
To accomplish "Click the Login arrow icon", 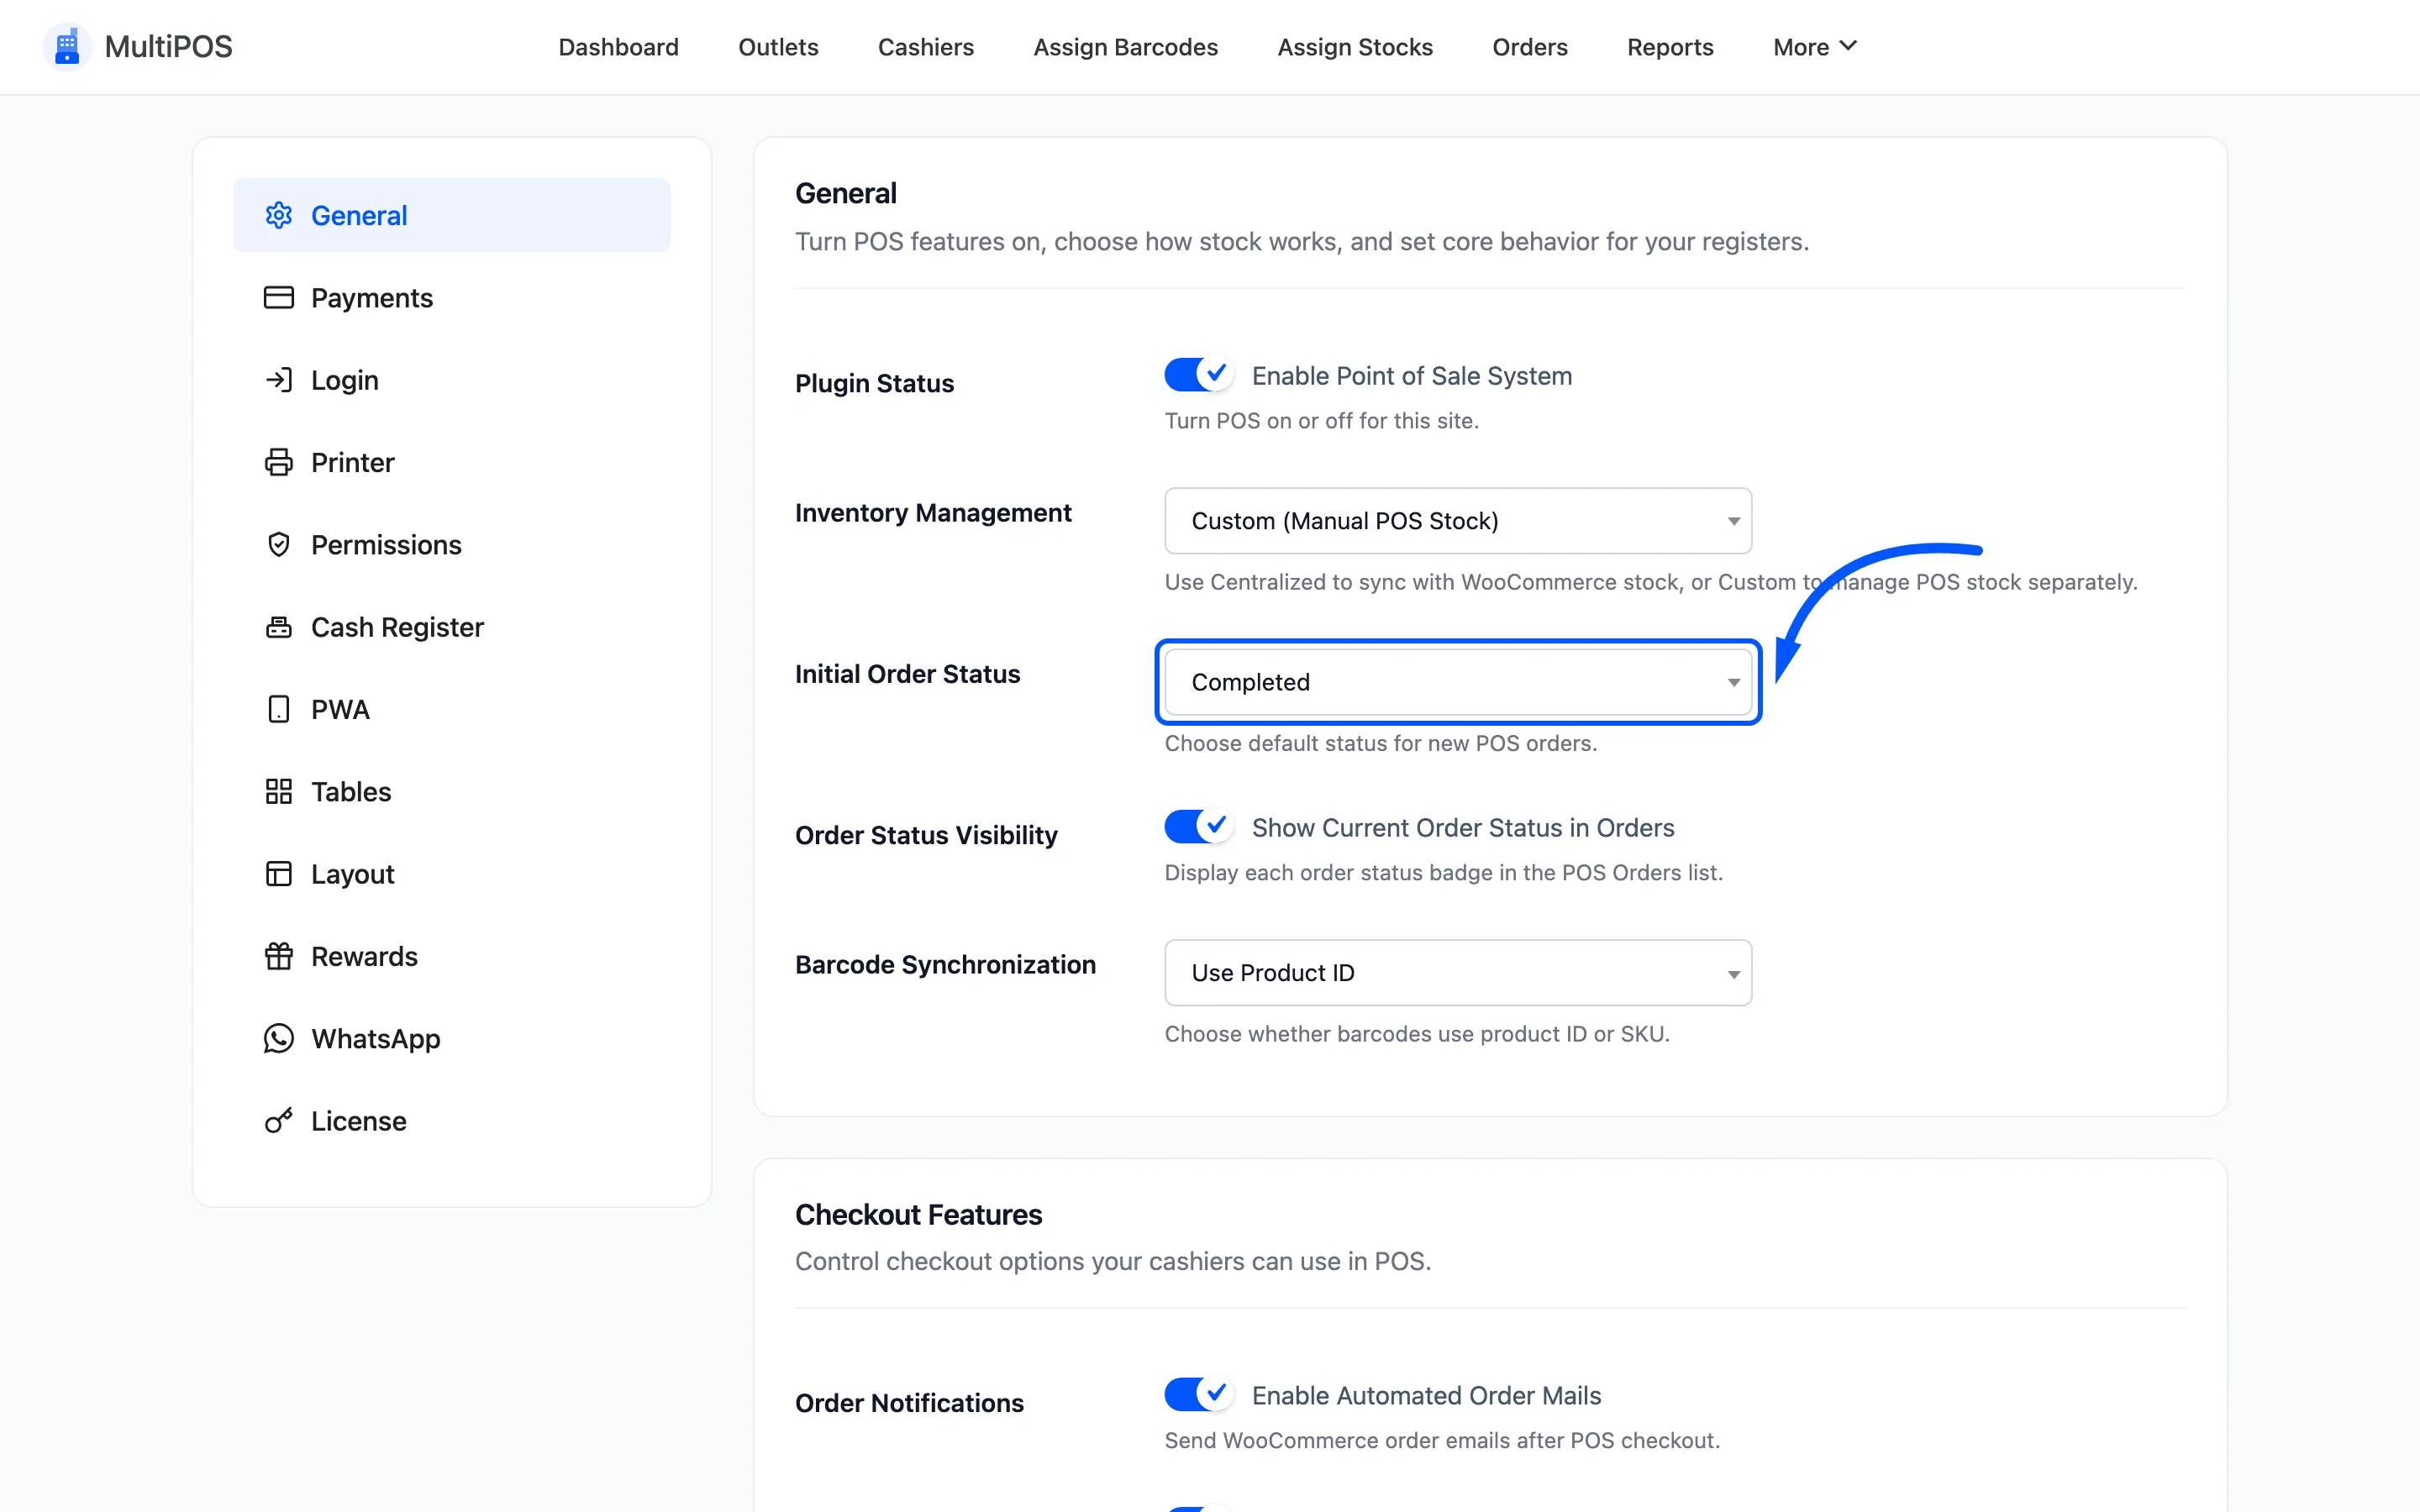I will click(x=278, y=380).
